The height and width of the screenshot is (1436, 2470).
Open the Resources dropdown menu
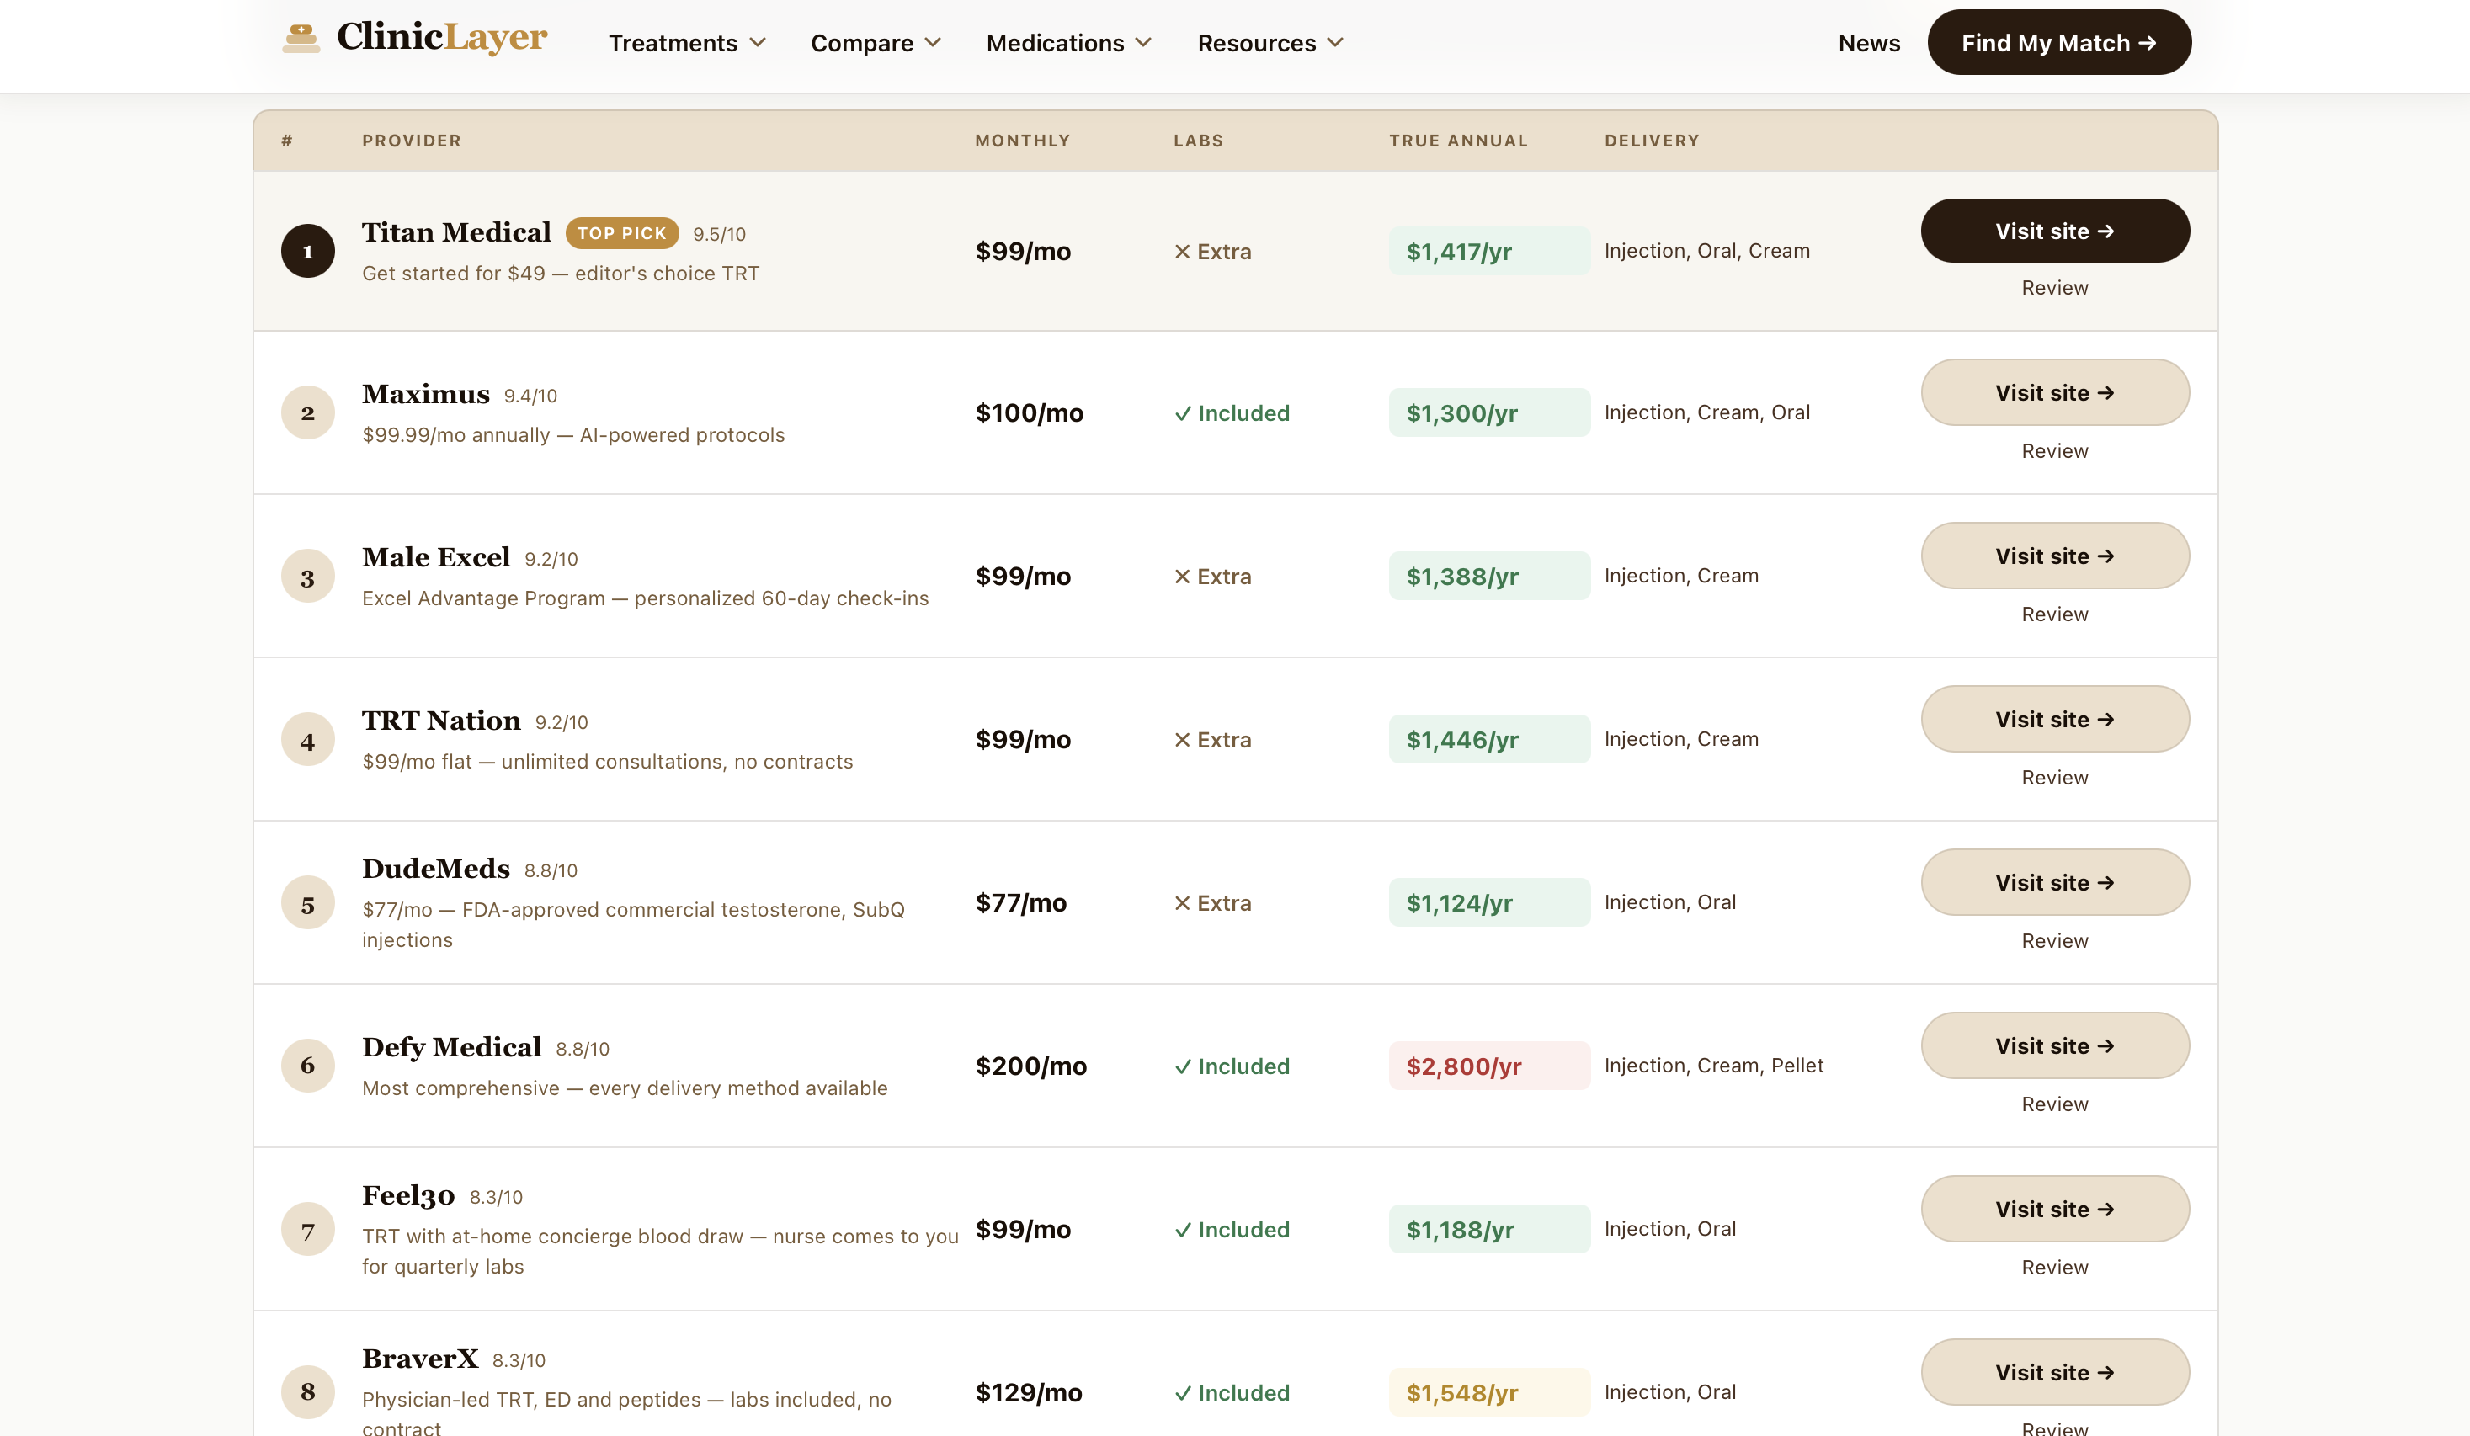click(1270, 43)
